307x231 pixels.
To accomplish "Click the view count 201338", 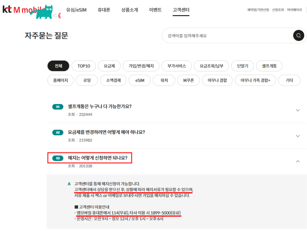I will tap(86, 166).
